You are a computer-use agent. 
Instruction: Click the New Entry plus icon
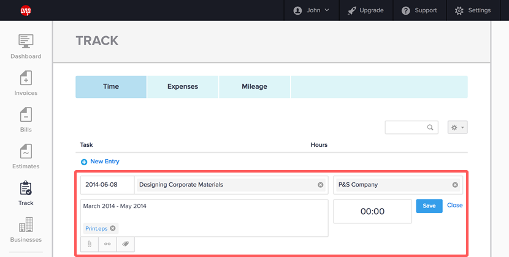coord(84,162)
